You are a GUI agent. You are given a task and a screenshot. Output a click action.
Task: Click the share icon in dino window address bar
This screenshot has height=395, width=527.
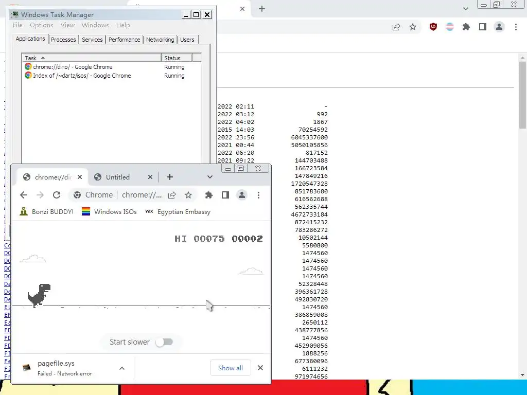172,195
